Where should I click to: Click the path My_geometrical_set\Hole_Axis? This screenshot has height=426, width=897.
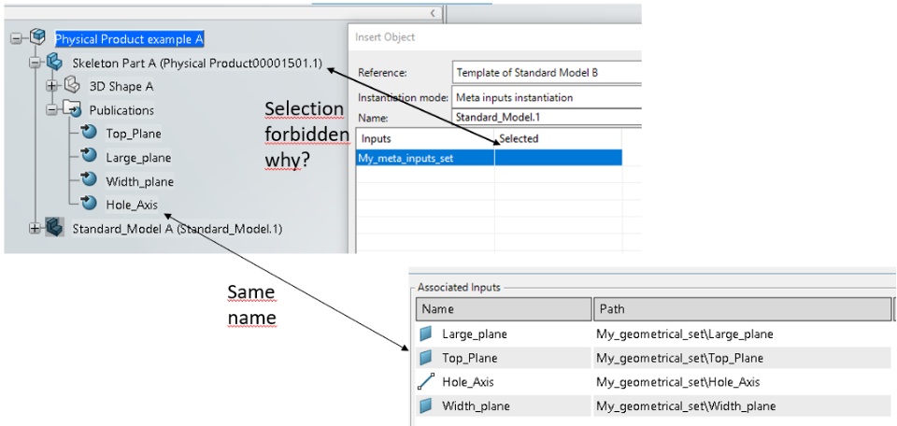(678, 382)
